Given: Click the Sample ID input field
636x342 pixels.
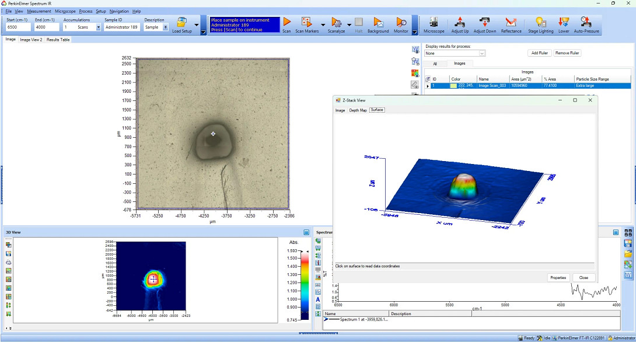Looking at the screenshot, I should tap(121, 27).
